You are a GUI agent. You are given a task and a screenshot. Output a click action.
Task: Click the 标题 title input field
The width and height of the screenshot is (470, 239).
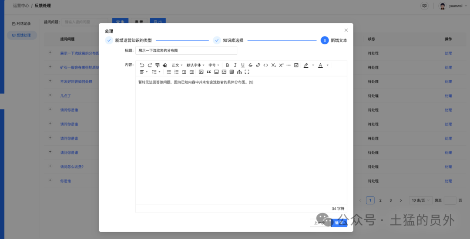[x=186, y=50]
